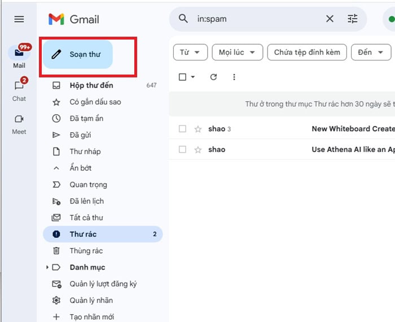Toggle Chứa tệp đính kèm filter chip
This screenshot has width=395, height=322.
click(x=307, y=52)
